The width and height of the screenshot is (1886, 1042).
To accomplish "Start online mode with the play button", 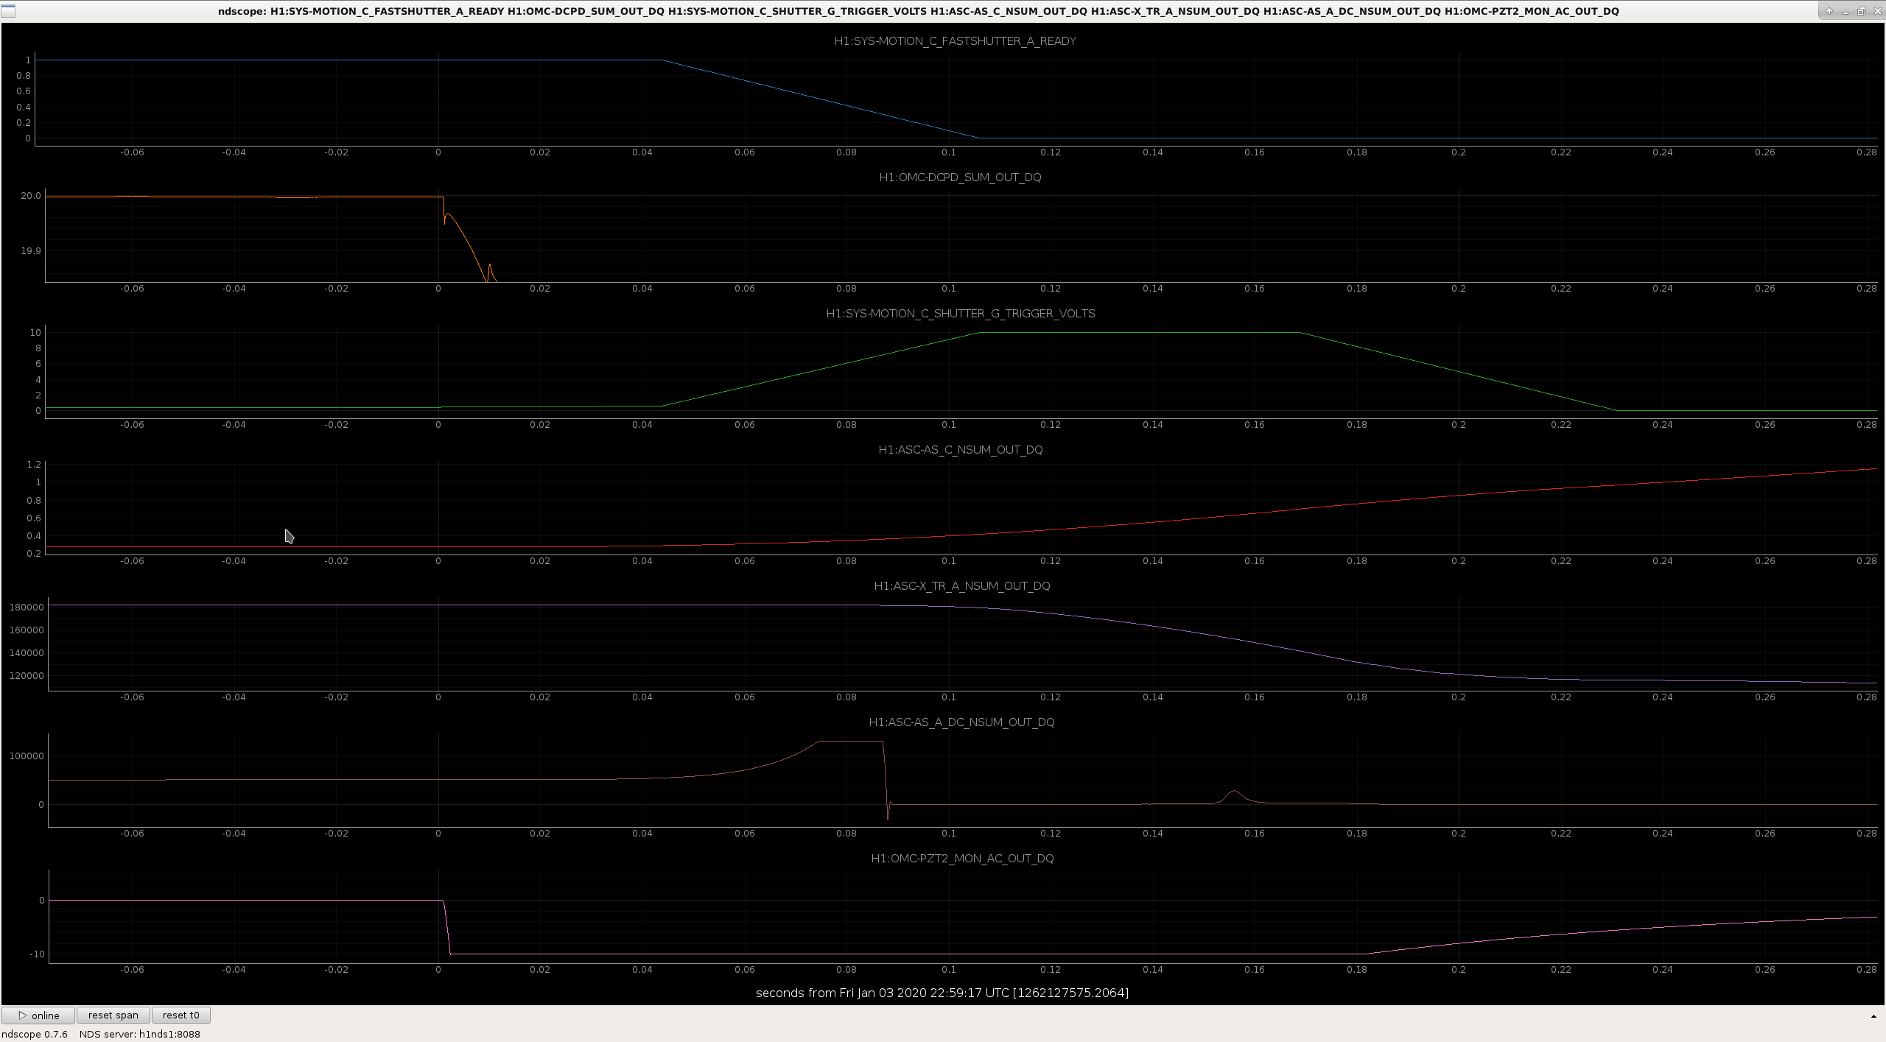I will pyautogui.click(x=38, y=1015).
